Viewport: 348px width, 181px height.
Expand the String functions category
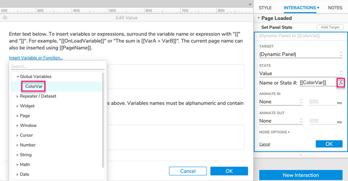[17, 155]
